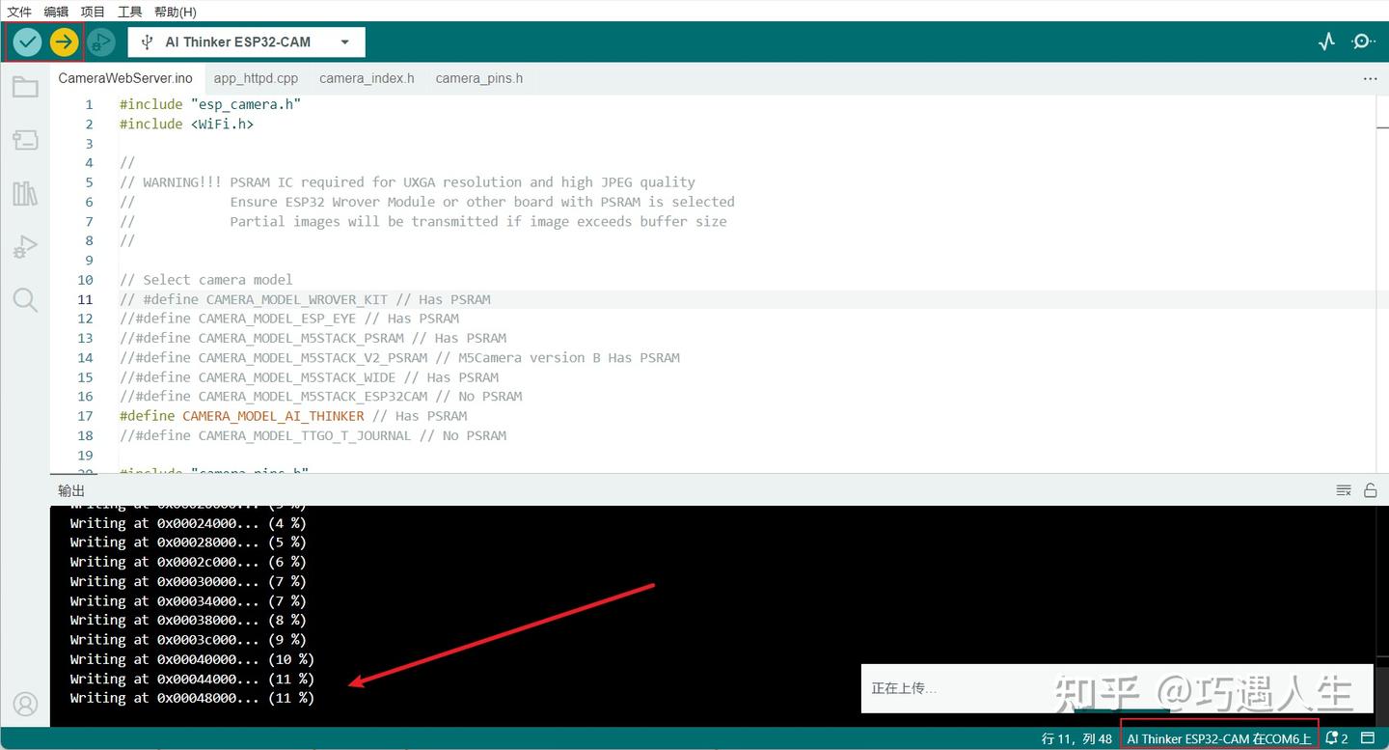
Task: Open the Search sidebar icon
Action: click(x=25, y=299)
